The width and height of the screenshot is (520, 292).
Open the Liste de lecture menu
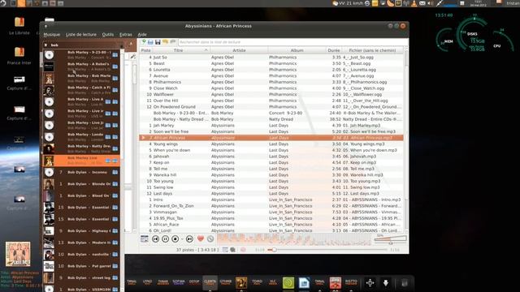coord(81,34)
